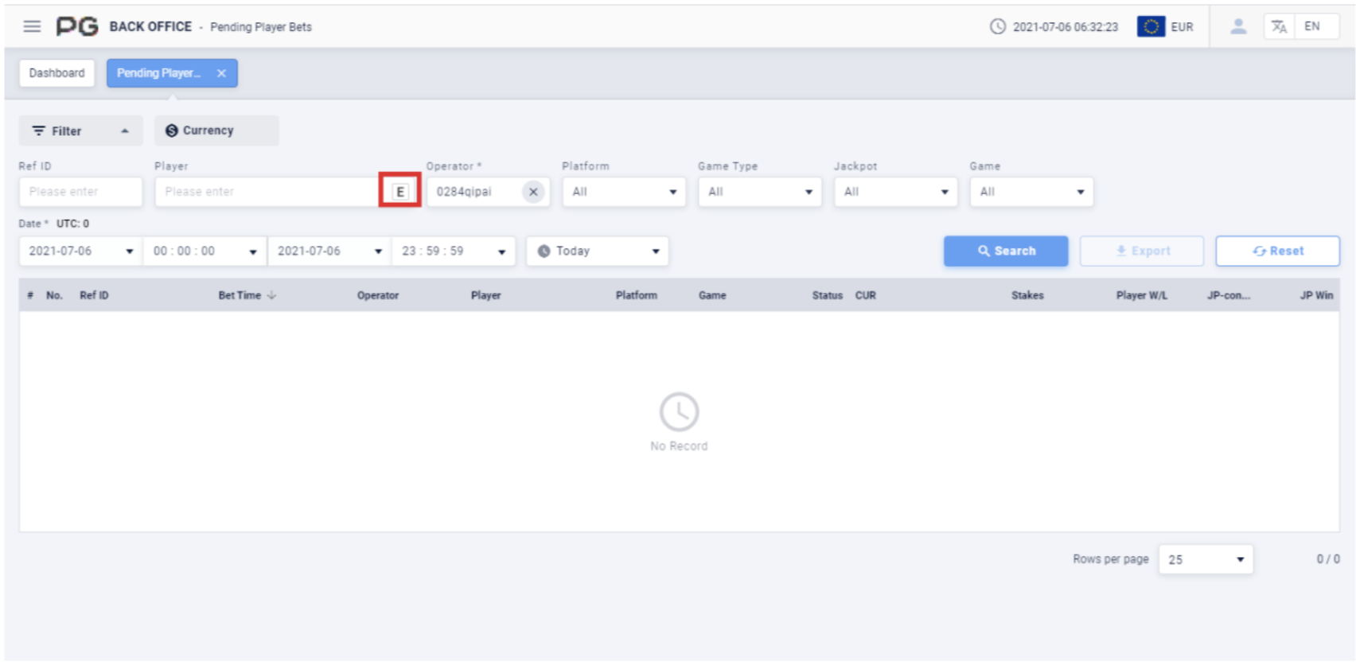Open the hamburger menu icon
1356x670 pixels.
tap(32, 26)
